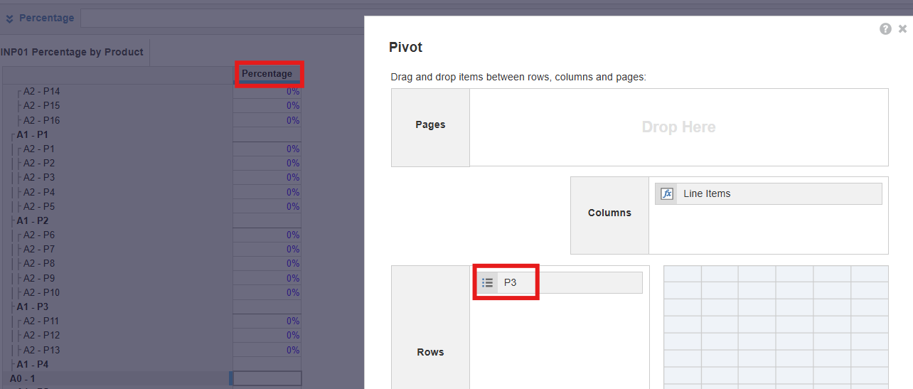This screenshot has height=389, width=913.
Task: Click the Percentage section title
Action: [46, 18]
